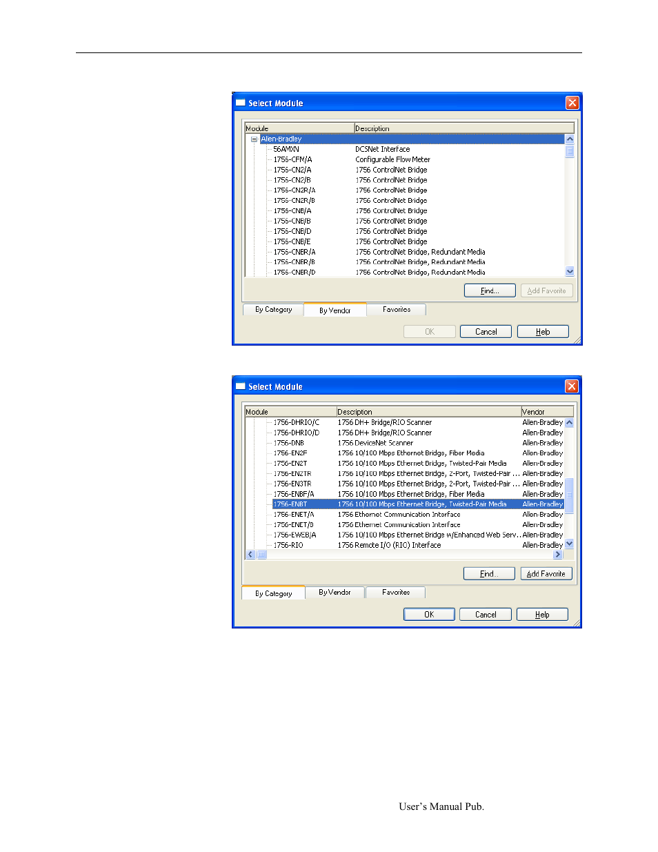
Task: Open Favorites tab in lower dialog
Action: 396,593
